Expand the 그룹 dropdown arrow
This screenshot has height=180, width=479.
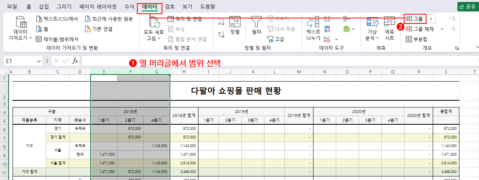pos(431,18)
